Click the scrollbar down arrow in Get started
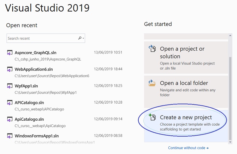This screenshot has height=154, width=237. tap(230, 142)
